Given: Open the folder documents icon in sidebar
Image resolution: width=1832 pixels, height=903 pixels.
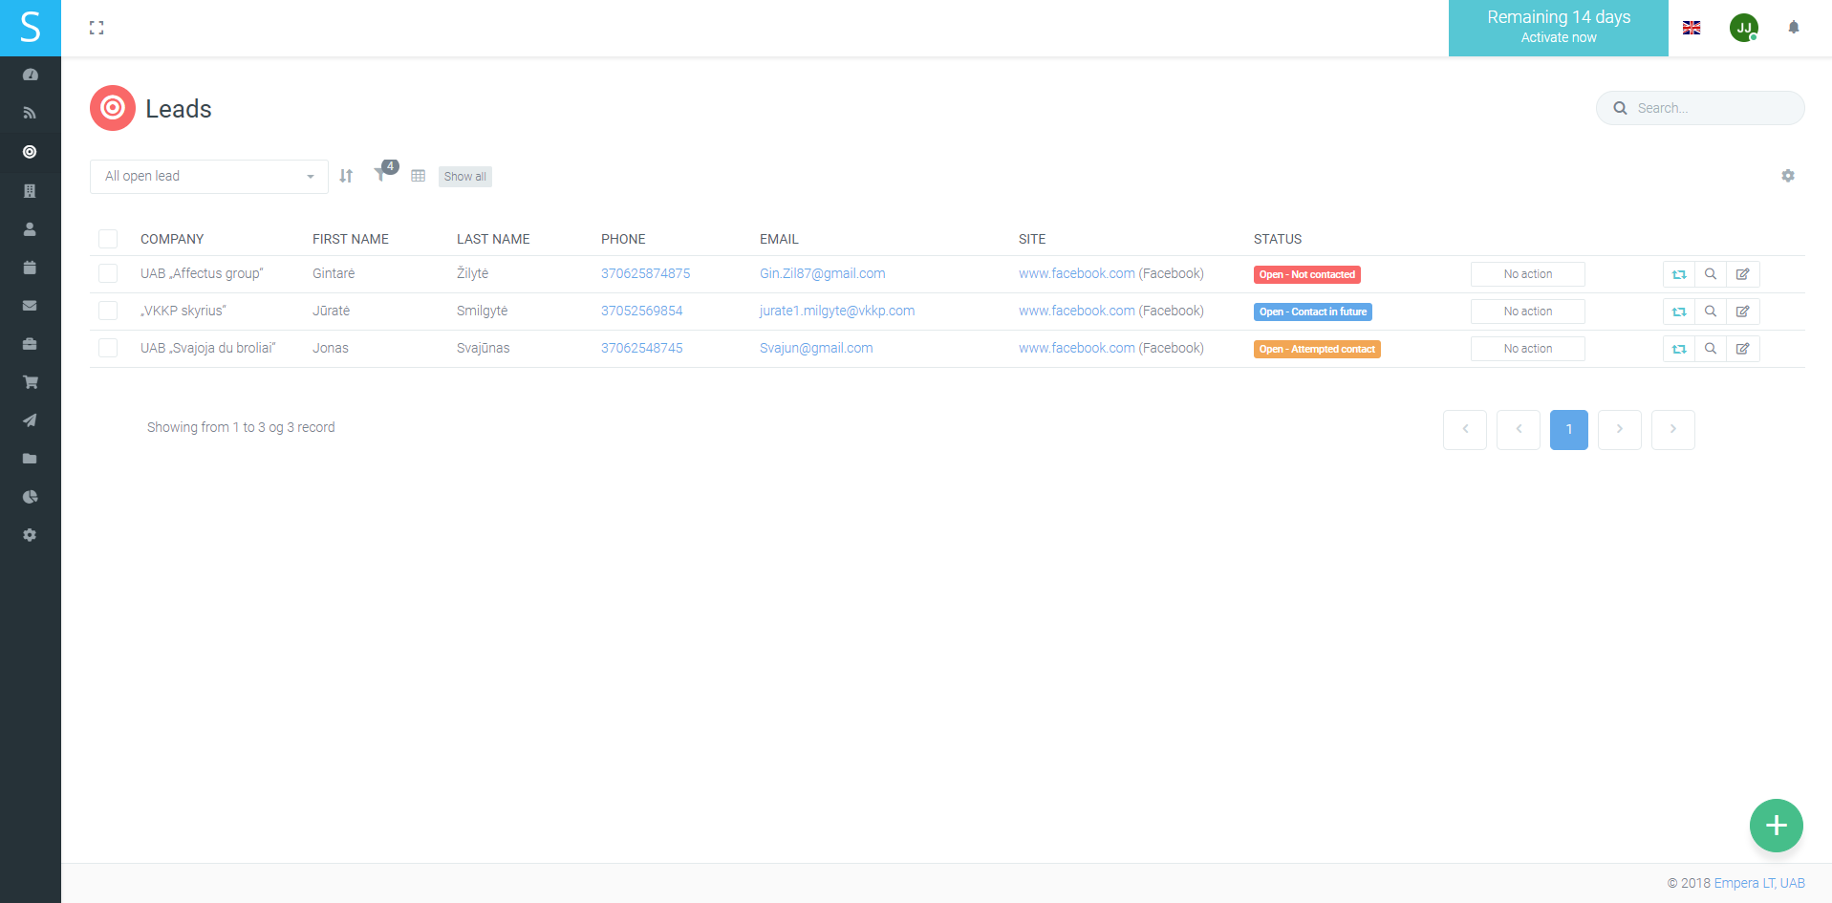Looking at the screenshot, I should click(x=30, y=459).
